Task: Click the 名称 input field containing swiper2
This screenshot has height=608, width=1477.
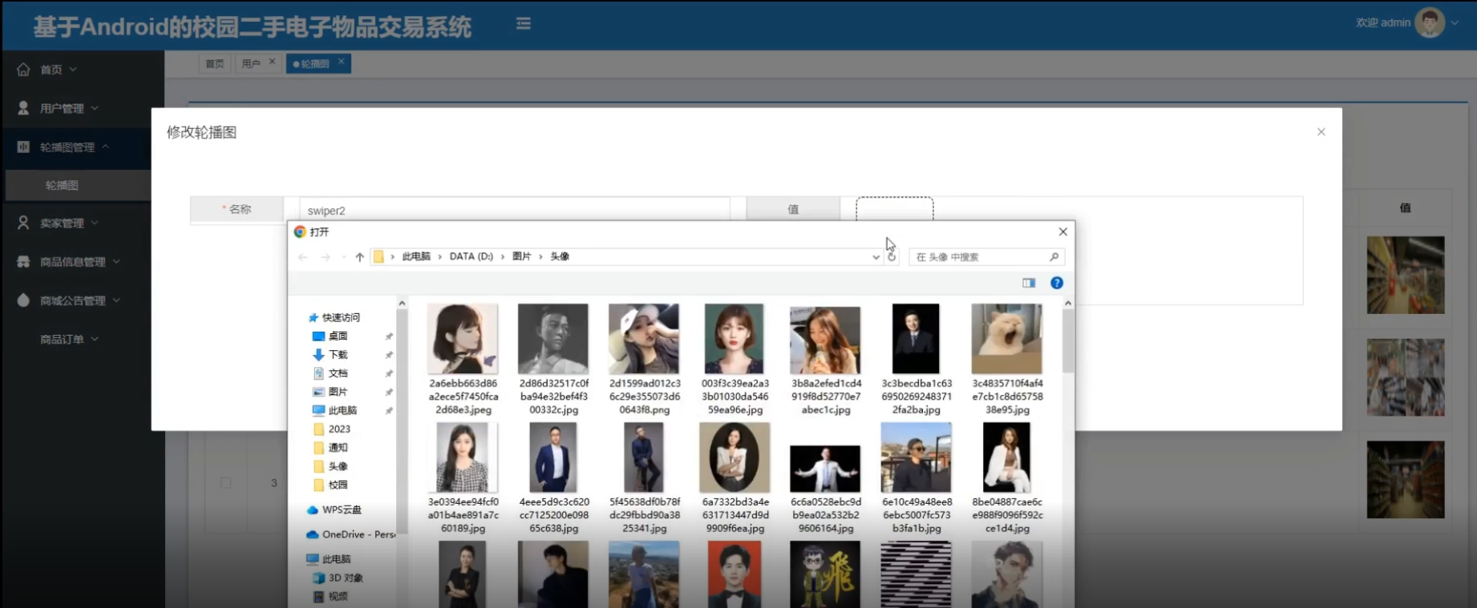Action: [x=514, y=210]
